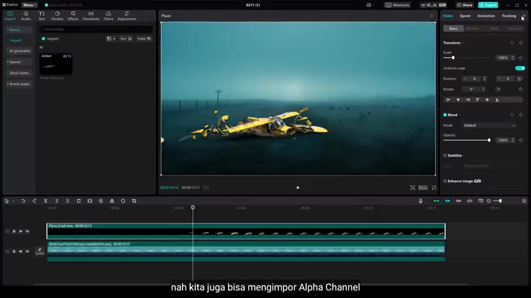The height and width of the screenshot is (298, 531).
Task: Enable the Stabilize checkbox
Action: 445,156
